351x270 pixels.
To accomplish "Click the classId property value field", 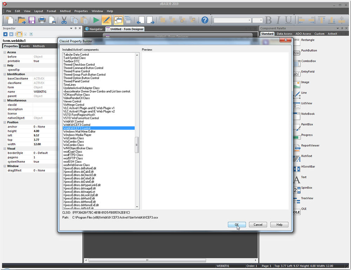I will [x=45, y=105].
